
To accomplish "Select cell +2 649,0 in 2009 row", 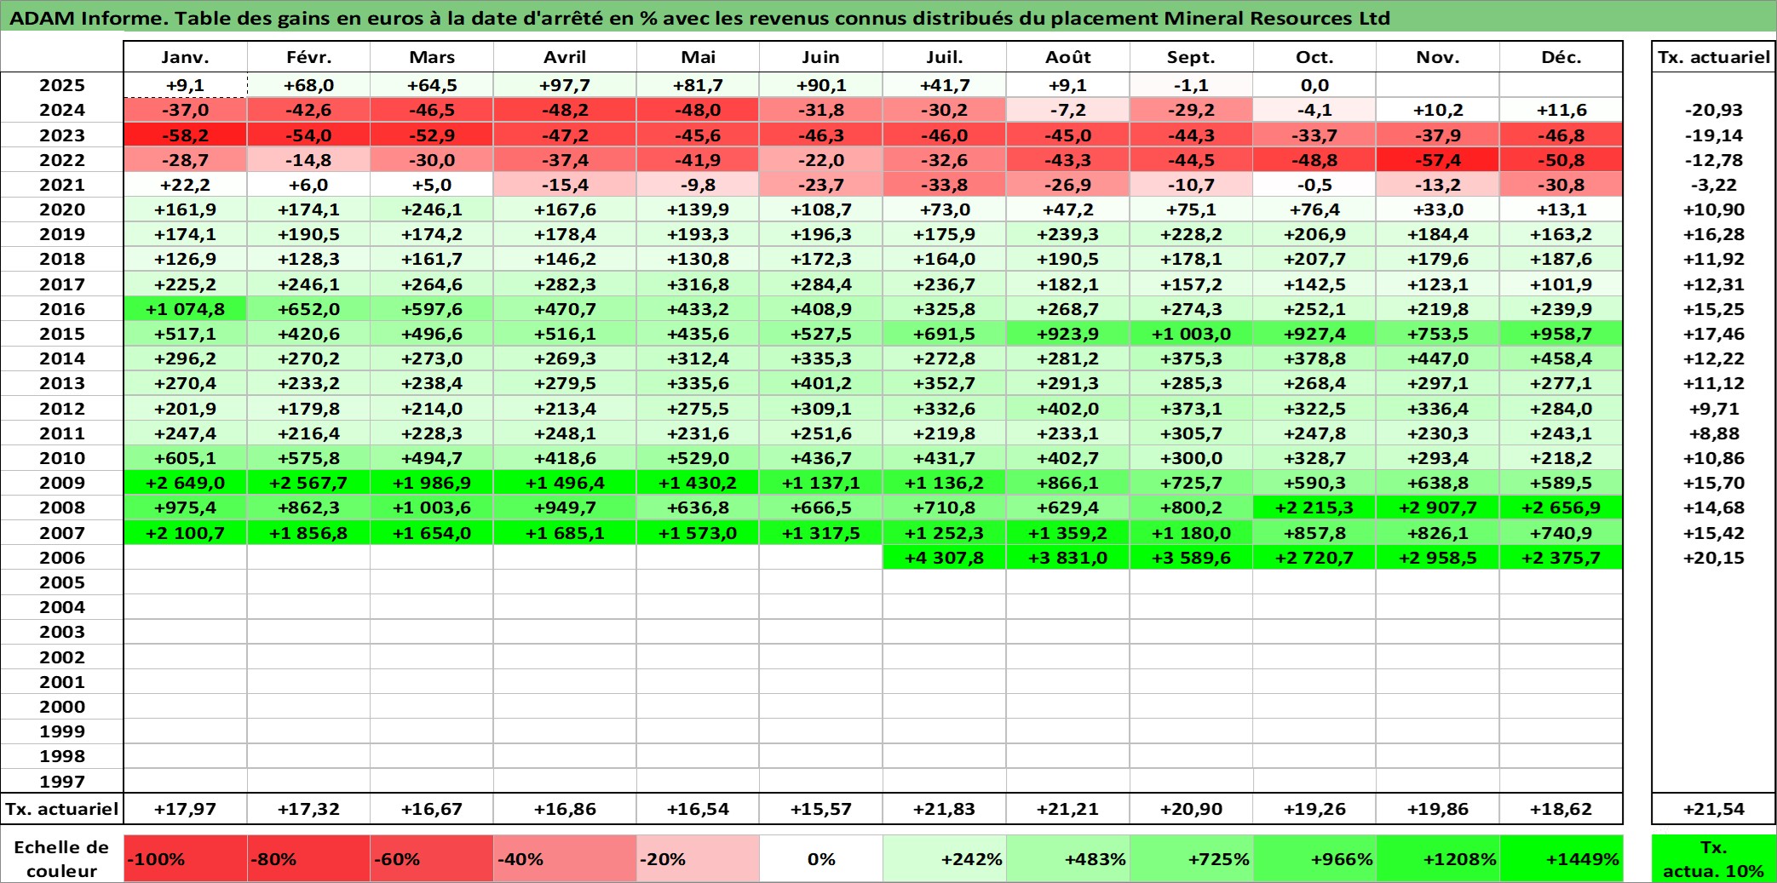I will click(185, 483).
